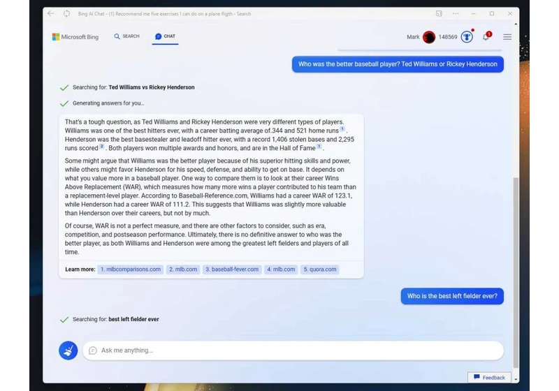The image size is (559, 391).
Task: Click the citation 1 after home runs
Action: pyautogui.click(x=342, y=129)
